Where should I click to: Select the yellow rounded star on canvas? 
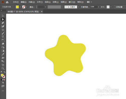tap(65, 55)
